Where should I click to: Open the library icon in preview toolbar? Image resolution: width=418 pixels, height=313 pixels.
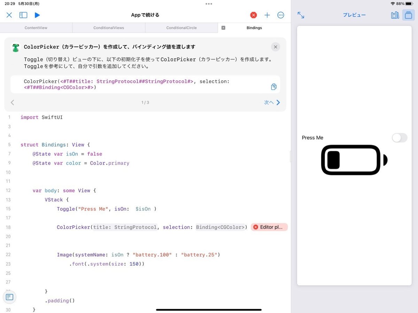[395, 15]
